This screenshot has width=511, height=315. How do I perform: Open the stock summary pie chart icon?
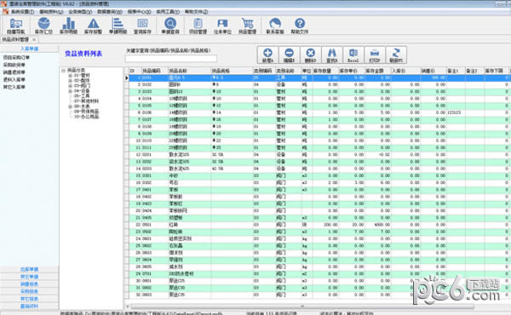point(43,26)
